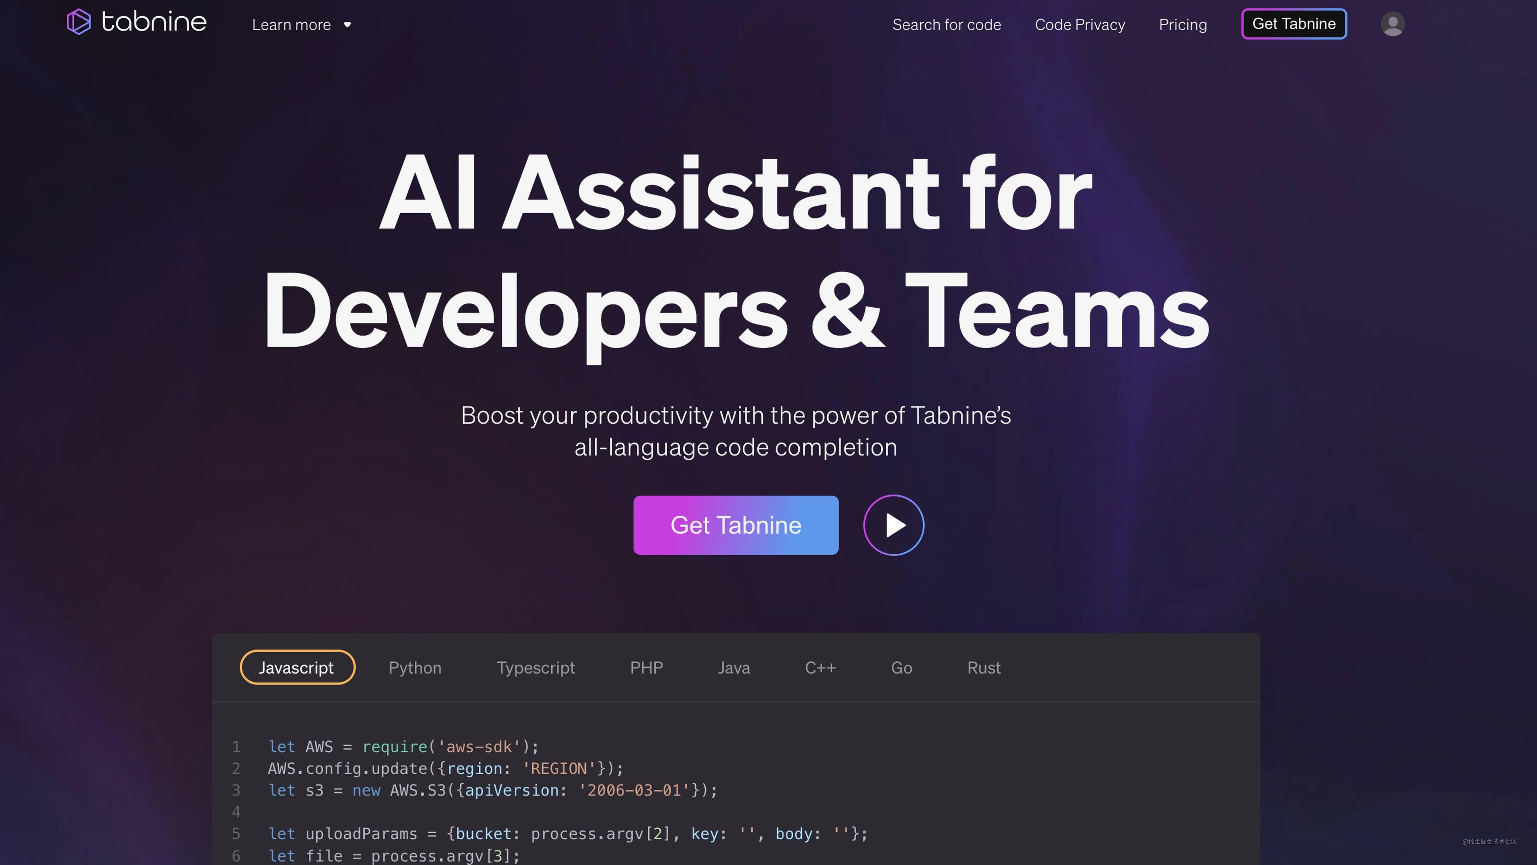Go to Search for code
The image size is (1537, 865).
(x=946, y=25)
